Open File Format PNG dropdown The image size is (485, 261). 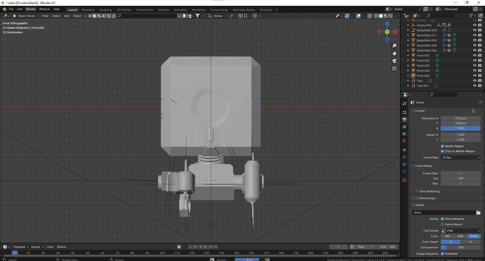click(x=461, y=231)
